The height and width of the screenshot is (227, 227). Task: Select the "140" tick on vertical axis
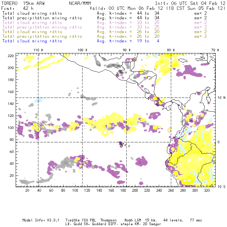(x=11, y=104)
